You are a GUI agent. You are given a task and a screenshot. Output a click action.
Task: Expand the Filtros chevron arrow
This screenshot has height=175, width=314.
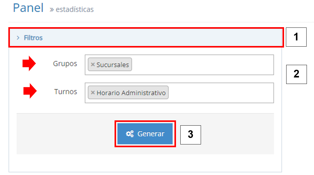pos(18,38)
